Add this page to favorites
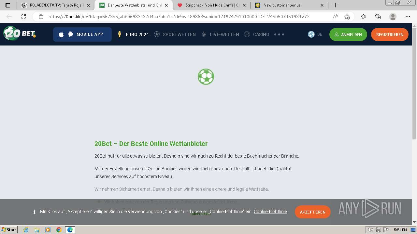 (347, 17)
